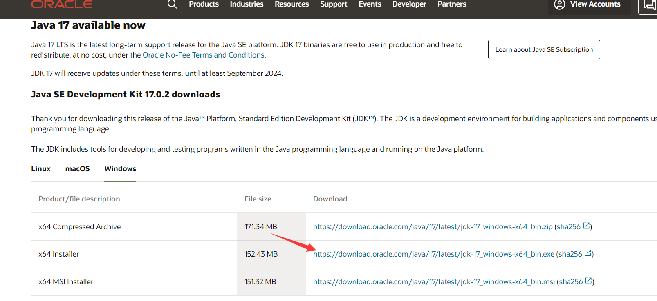This screenshot has width=657, height=301.
Task: Open the Industries menu
Action: (247, 4)
